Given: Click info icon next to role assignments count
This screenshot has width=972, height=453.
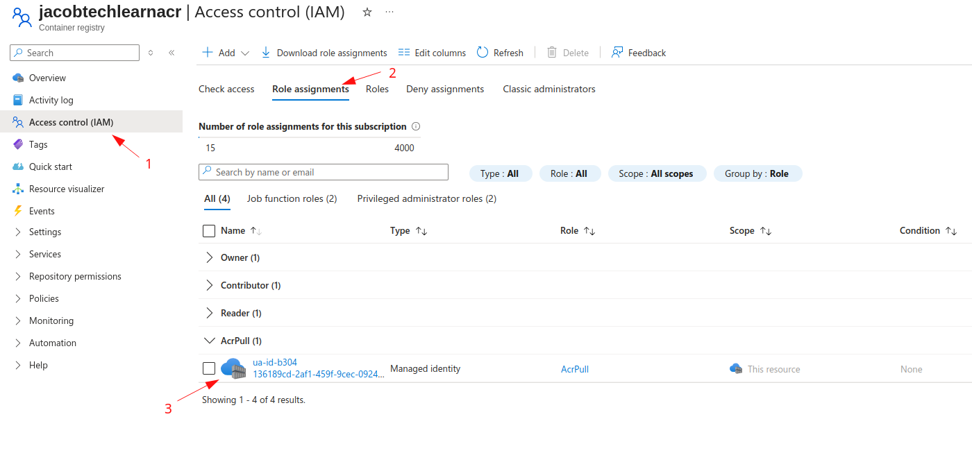Looking at the screenshot, I should coord(416,126).
